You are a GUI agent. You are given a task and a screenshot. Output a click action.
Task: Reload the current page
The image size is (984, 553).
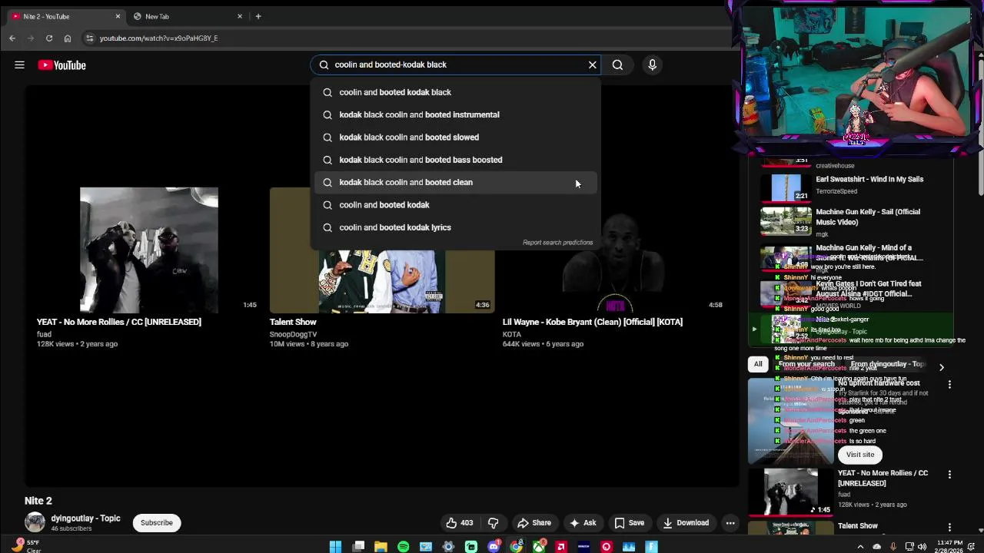pyautogui.click(x=49, y=38)
